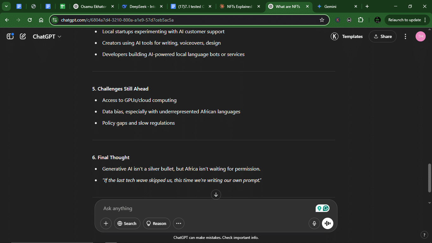
Task: Click the browser forward arrow
Action: click(18, 20)
